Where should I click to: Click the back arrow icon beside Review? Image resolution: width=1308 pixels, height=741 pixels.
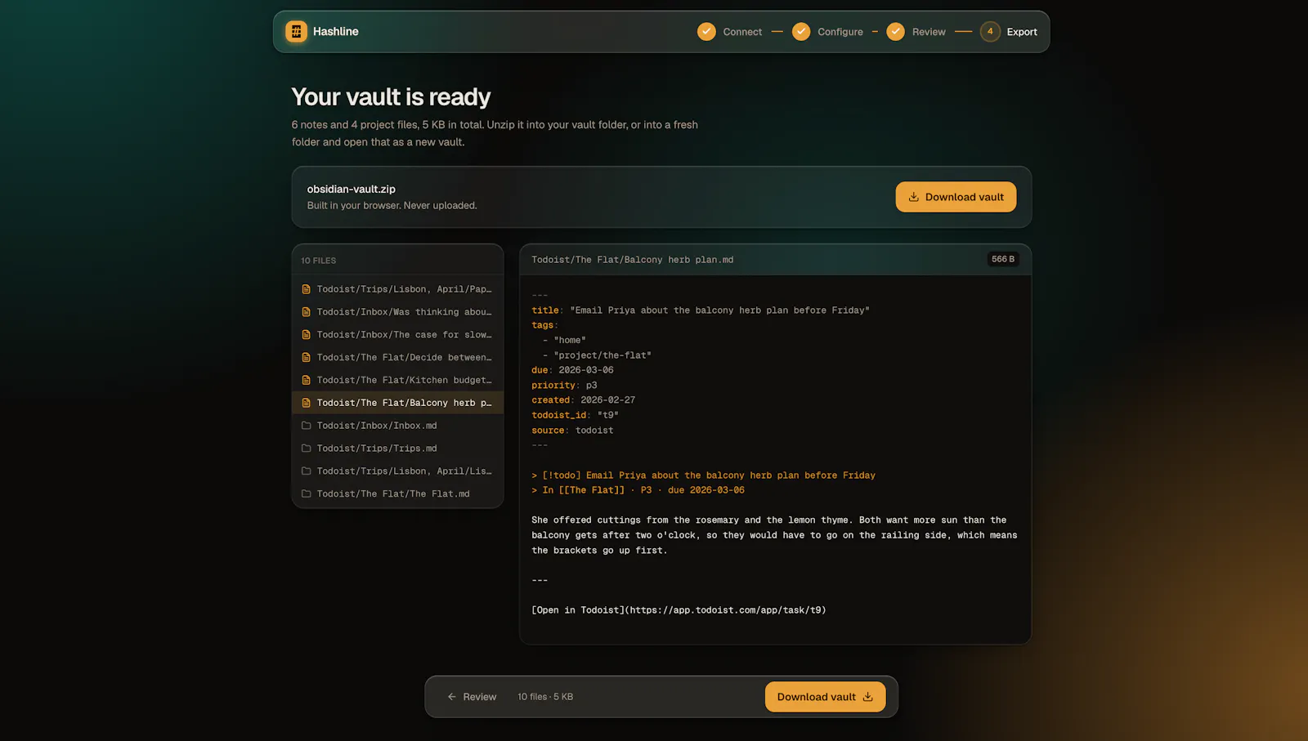click(452, 697)
